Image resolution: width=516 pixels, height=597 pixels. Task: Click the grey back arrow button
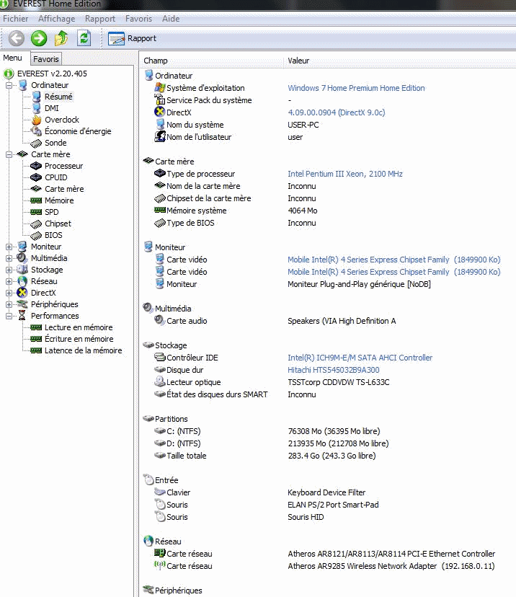tap(17, 38)
